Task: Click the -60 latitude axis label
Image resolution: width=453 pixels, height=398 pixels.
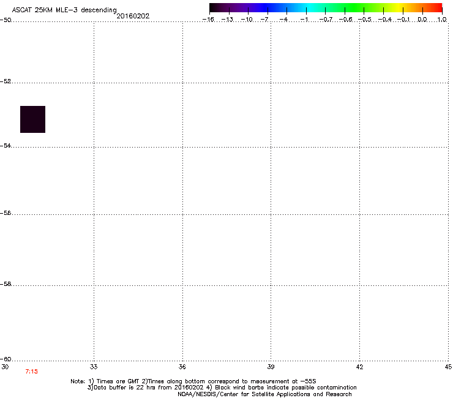Action: (6, 359)
